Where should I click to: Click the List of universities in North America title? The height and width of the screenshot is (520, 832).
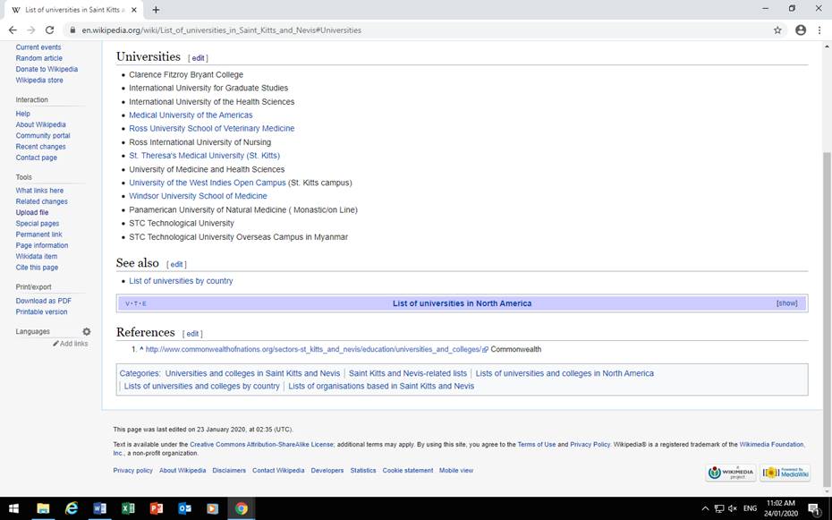pos(462,303)
